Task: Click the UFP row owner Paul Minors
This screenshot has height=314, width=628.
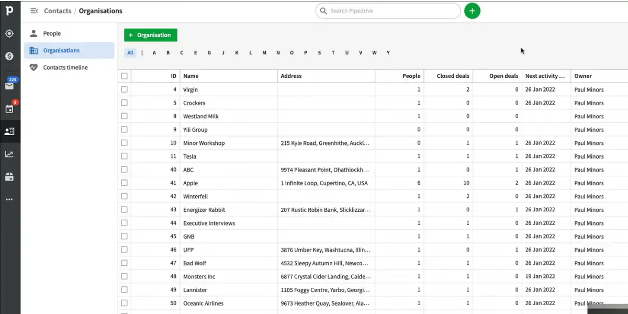Action: coord(589,250)
